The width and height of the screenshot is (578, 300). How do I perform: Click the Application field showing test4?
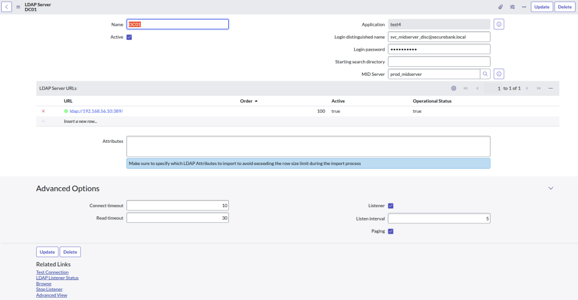pyautogui.click(x=439, y=24)
